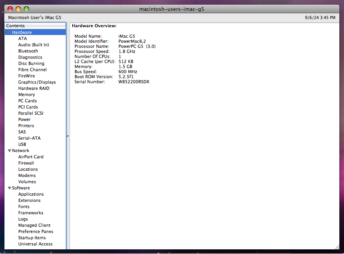Open Locations under Network
This screenshot has width=344, height=254.
tap(28, 169)
